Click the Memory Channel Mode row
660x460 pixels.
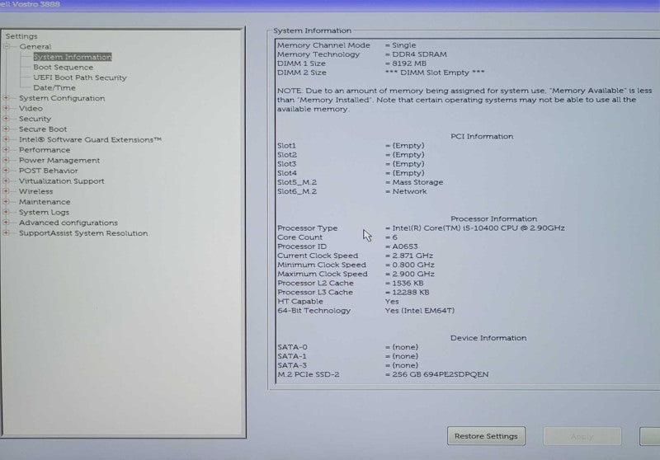click(x=346, y=45)
